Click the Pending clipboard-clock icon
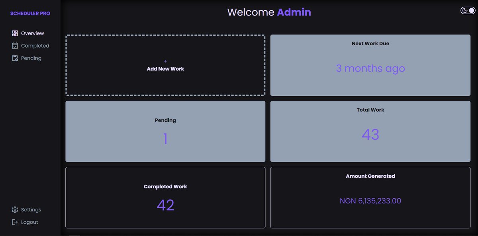This screenshot has height=236, width=478. pos(15,58)
